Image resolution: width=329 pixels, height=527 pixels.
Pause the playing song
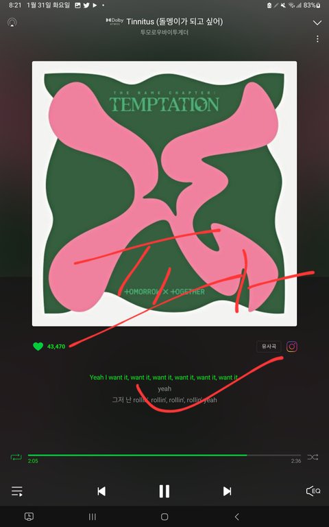click(164, 491)
